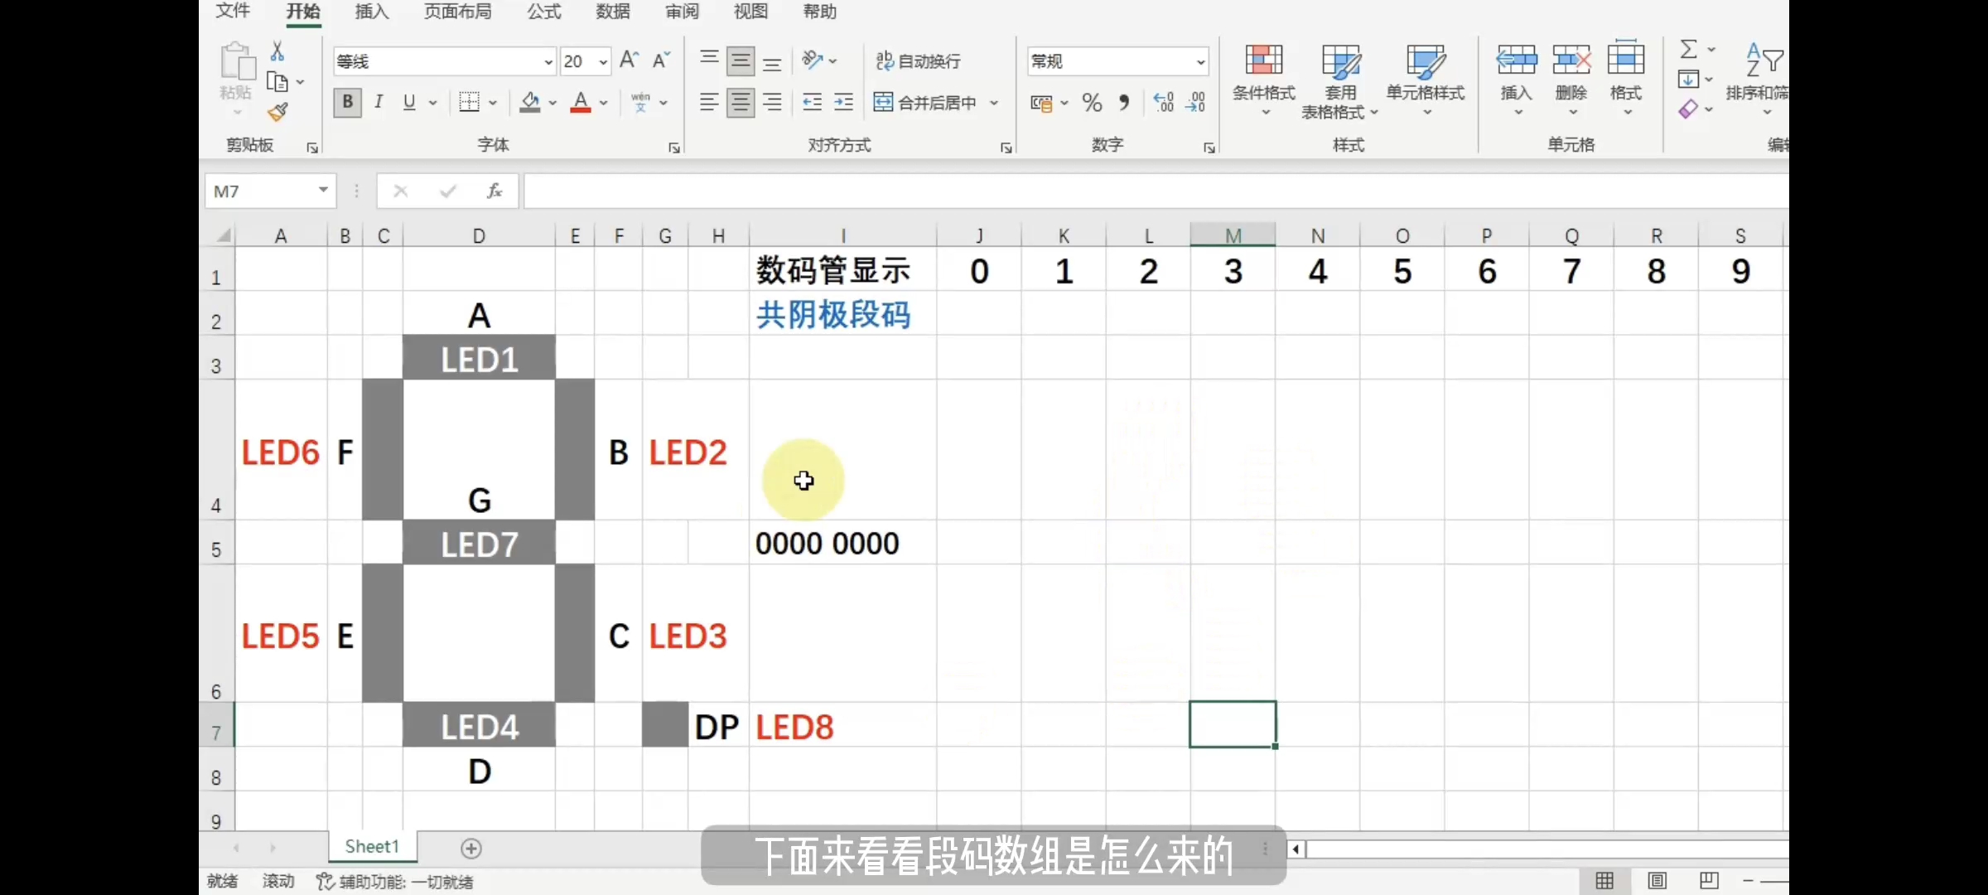Open 单元格样式 cell styles
Viewport: 1988px width, 895px height.
coord(1426,79)
